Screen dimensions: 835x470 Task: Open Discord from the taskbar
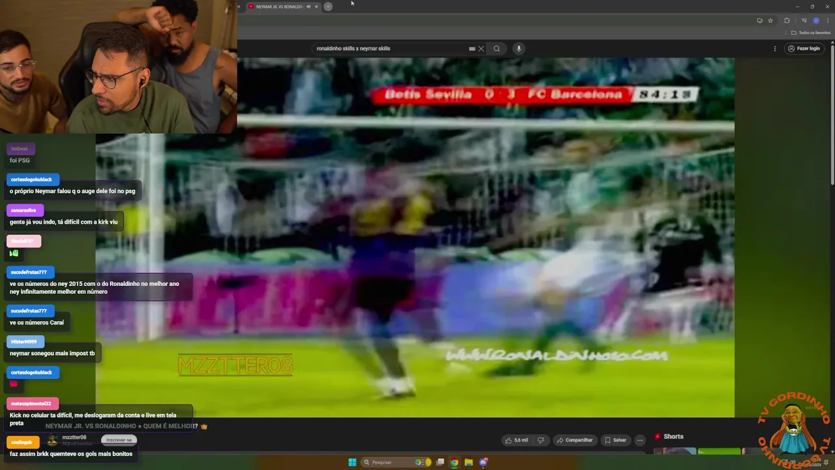pyautogui.click(x=483, y=462)
